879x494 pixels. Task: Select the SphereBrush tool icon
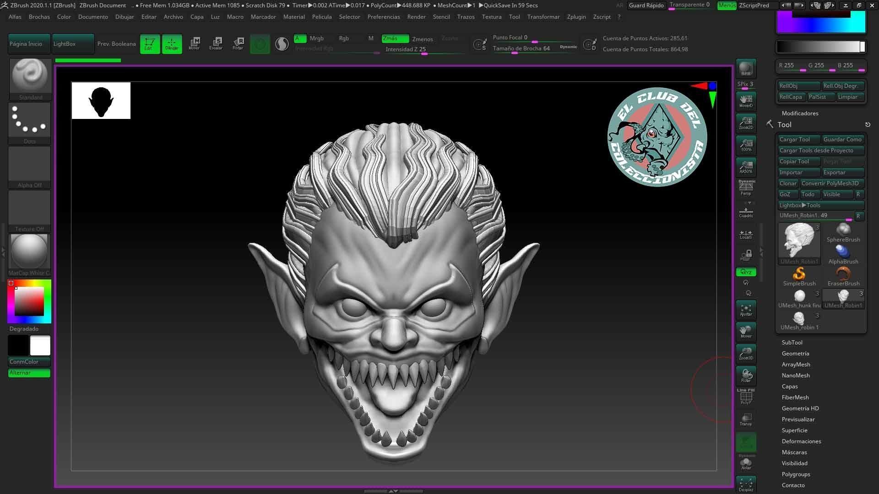(x=843, y=232)
